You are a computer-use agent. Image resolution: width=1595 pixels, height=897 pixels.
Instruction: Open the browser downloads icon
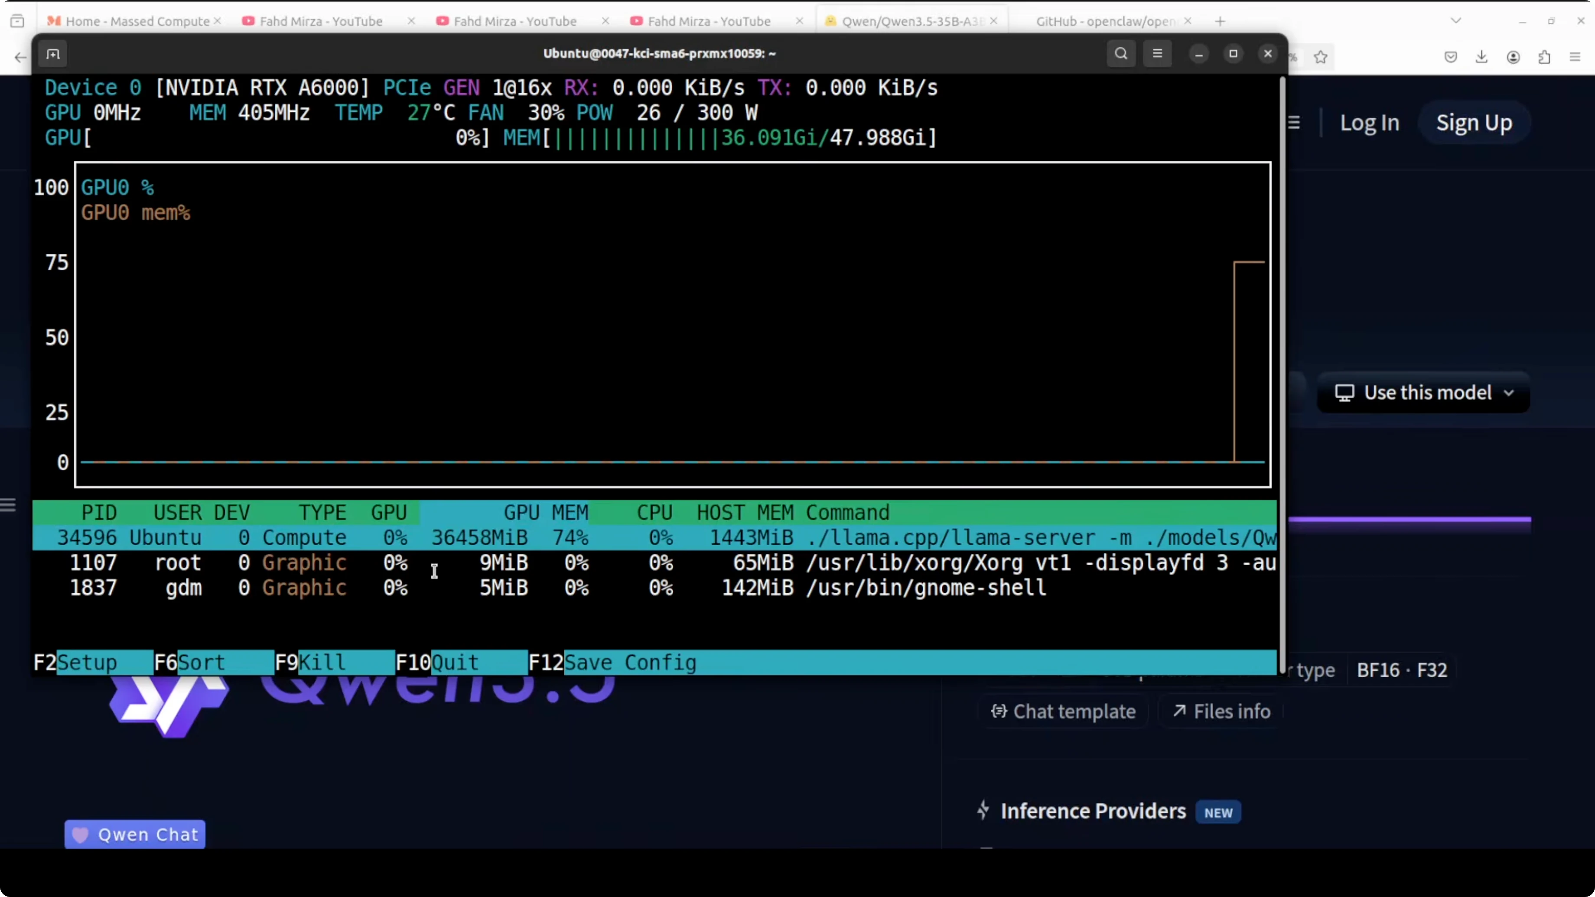tap(1481, 58)
